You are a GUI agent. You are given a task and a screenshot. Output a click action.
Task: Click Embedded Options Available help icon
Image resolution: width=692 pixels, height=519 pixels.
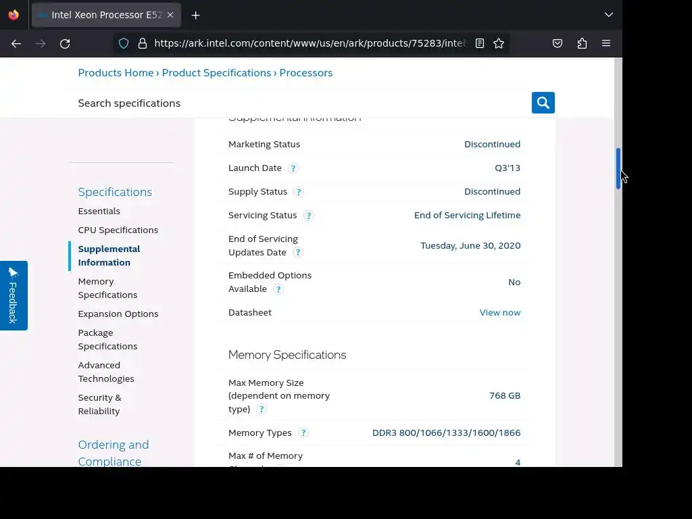point(278,289)
